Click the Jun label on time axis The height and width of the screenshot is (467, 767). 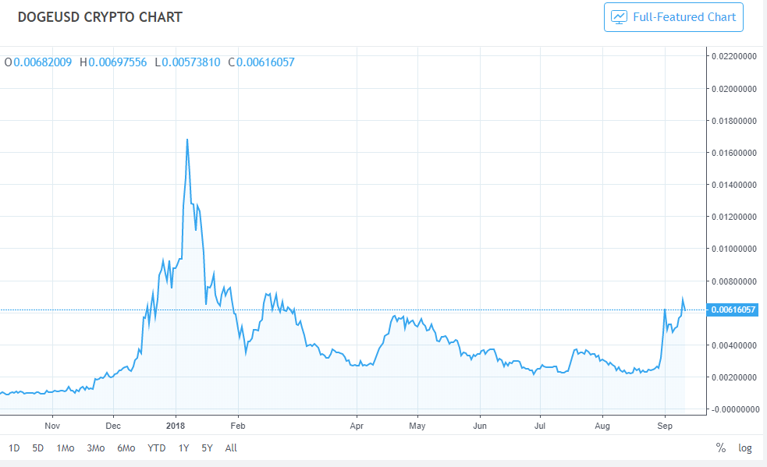[x=480, y=426]
